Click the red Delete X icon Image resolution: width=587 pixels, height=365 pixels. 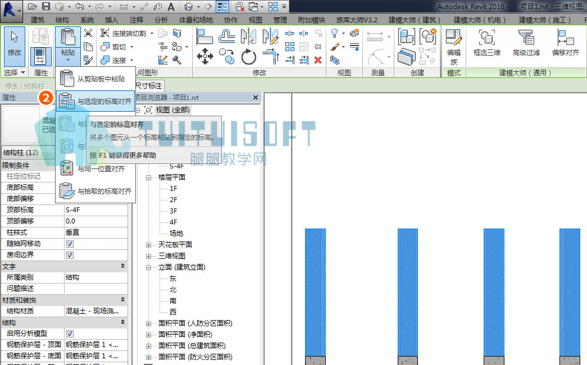318,60
